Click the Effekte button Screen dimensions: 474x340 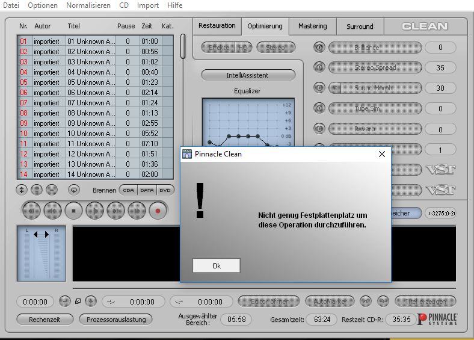click(218, 48)
